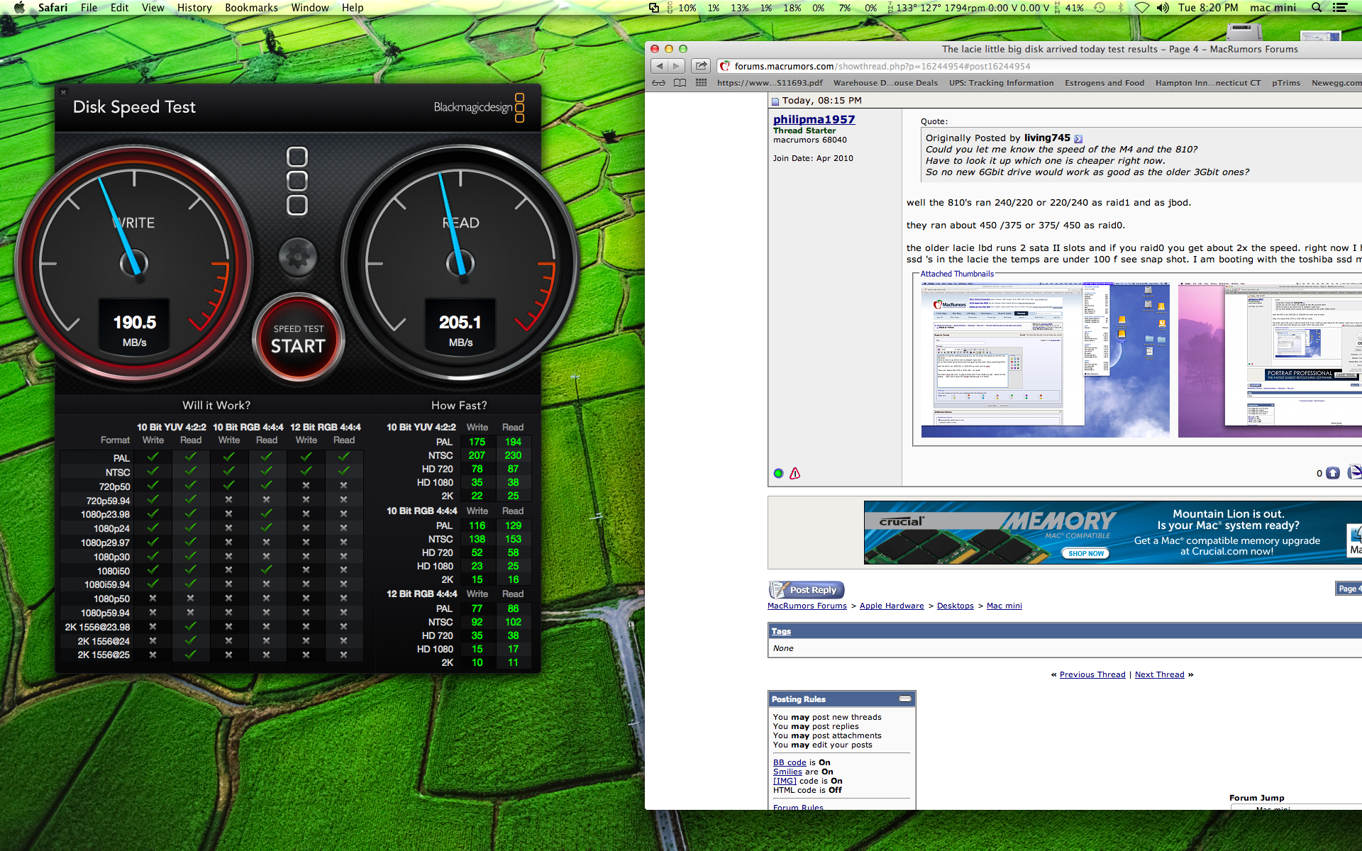Open the Apple menu

19,8
